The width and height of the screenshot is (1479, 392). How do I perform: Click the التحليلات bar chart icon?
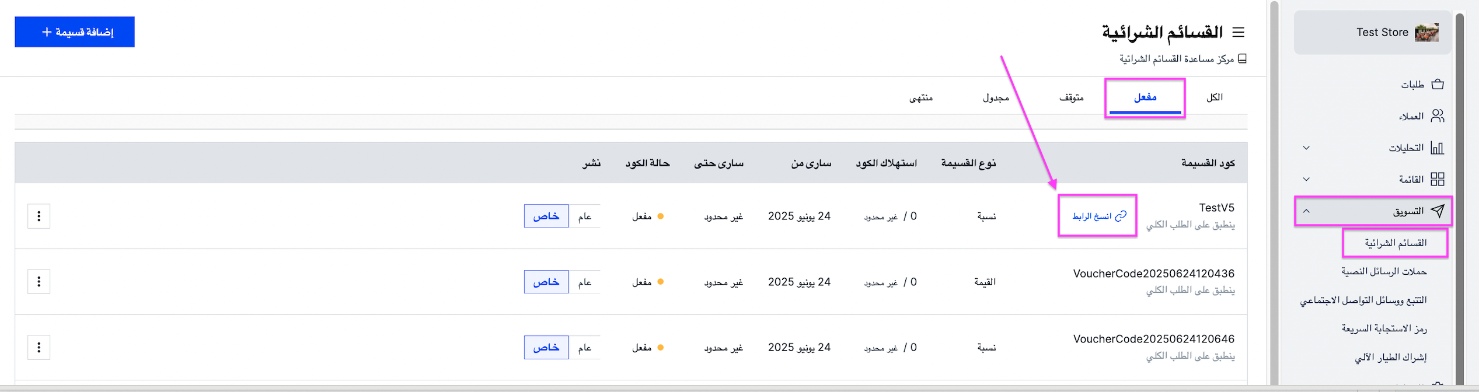(1438, 148)
